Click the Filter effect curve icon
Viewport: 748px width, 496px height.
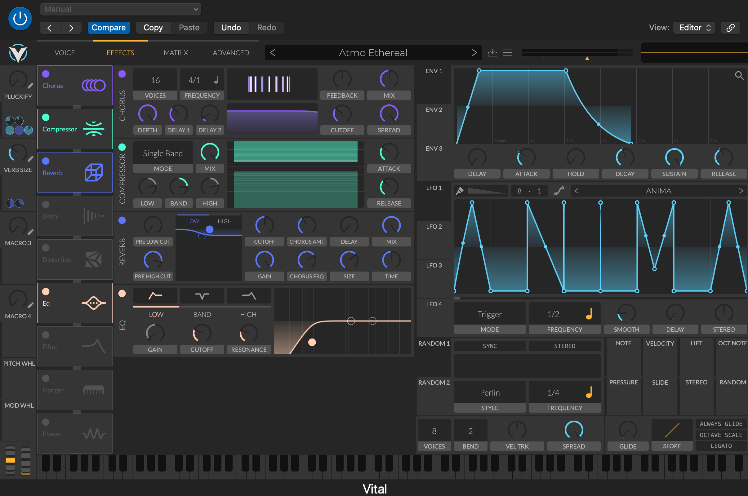pyautogui.click(x=94, y=346)
